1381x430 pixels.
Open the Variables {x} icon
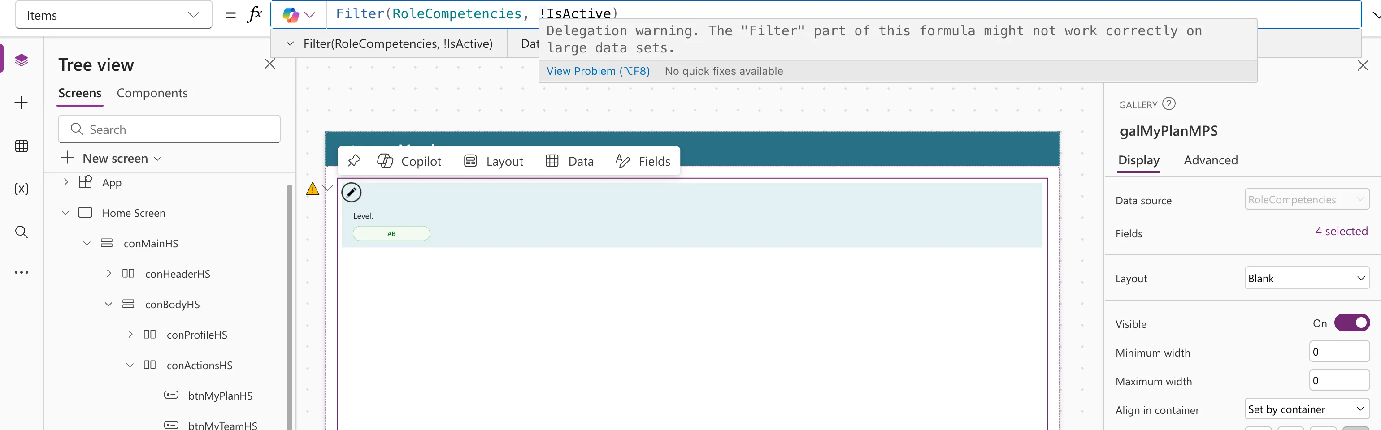coord(22,189)
